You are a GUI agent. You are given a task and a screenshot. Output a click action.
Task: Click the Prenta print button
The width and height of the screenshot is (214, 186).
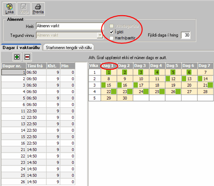coord(38,9)
